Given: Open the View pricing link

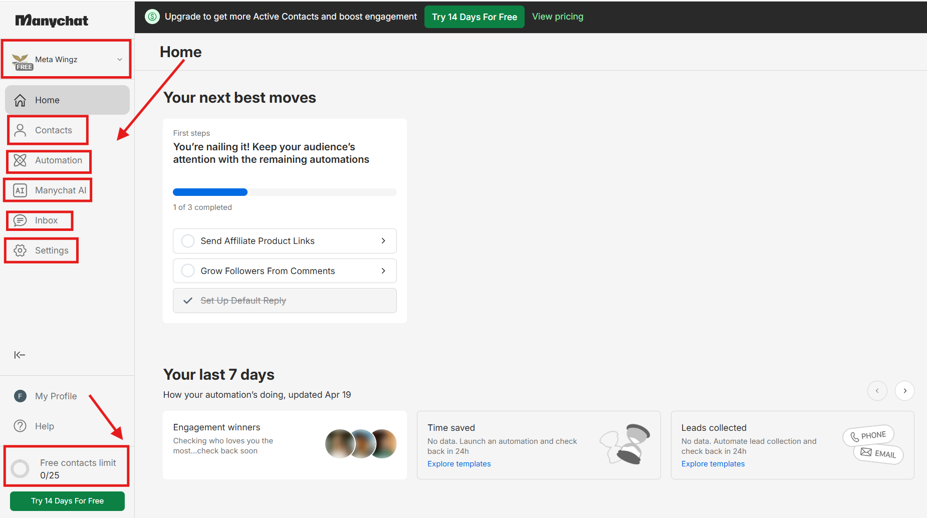Looking at the screenshot, I should click(x=557, y=17).
